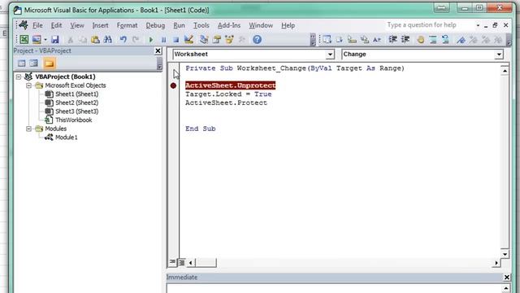The height and width of the screenshot is (293, 520).
Task: Click the Quick Info icon
Action: pos(352,40)
